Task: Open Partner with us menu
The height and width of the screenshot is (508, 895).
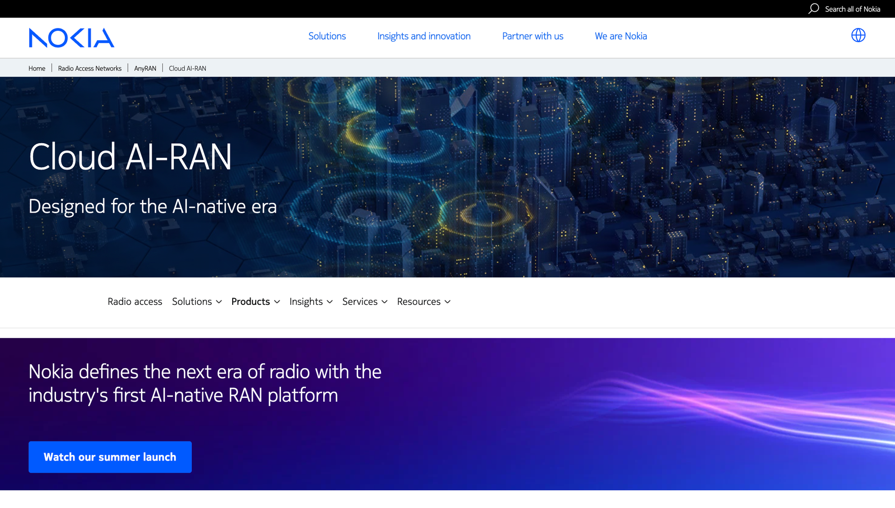Action: (533, 36)
